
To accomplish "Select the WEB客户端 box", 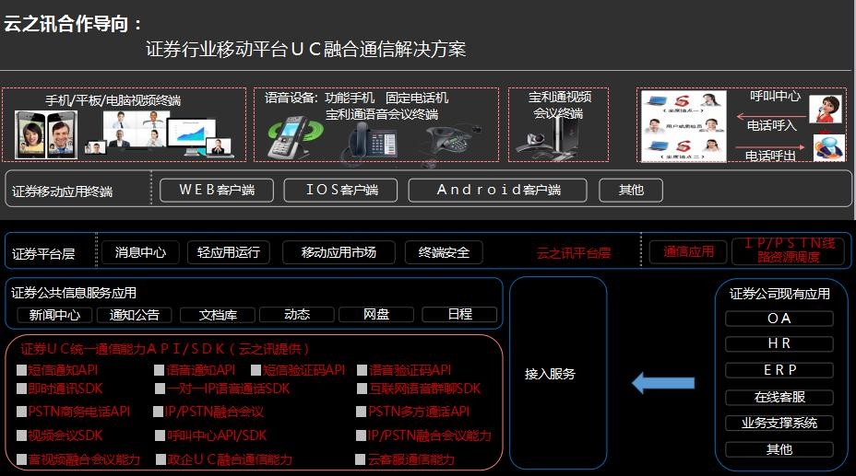I will point(220,190).
